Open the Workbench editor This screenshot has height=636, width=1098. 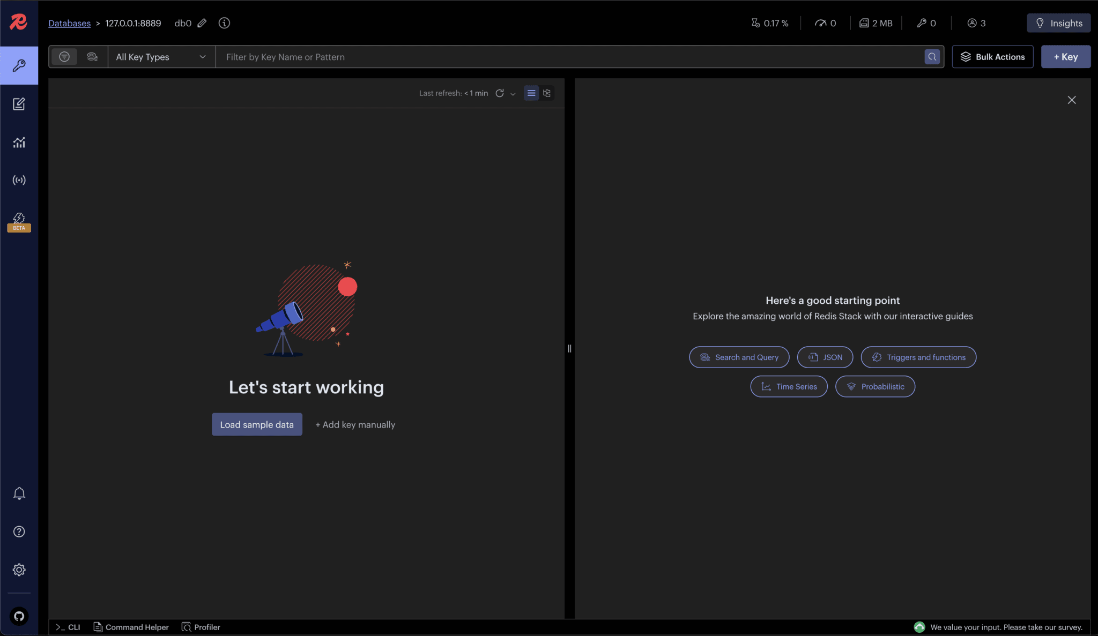coord(19,104)
